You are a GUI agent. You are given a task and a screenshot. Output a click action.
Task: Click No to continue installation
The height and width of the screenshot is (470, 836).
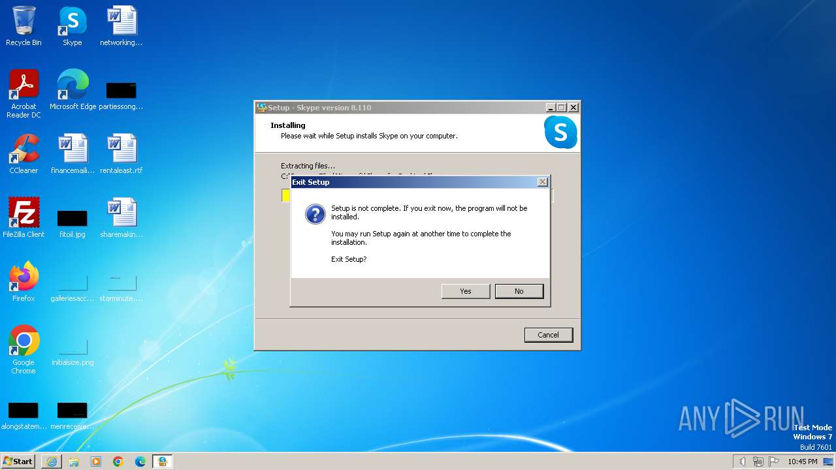(519, 291)
